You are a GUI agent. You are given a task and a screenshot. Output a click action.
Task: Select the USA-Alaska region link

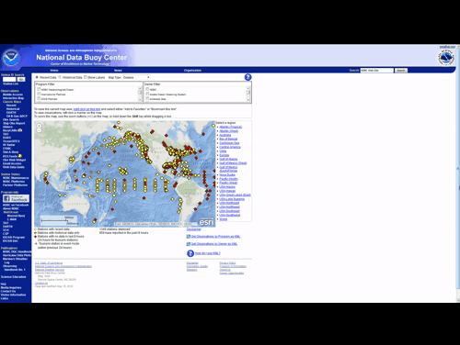coord(227,186)
